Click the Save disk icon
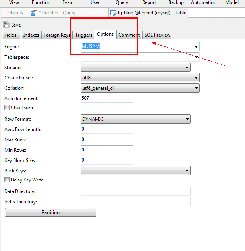 6,25
